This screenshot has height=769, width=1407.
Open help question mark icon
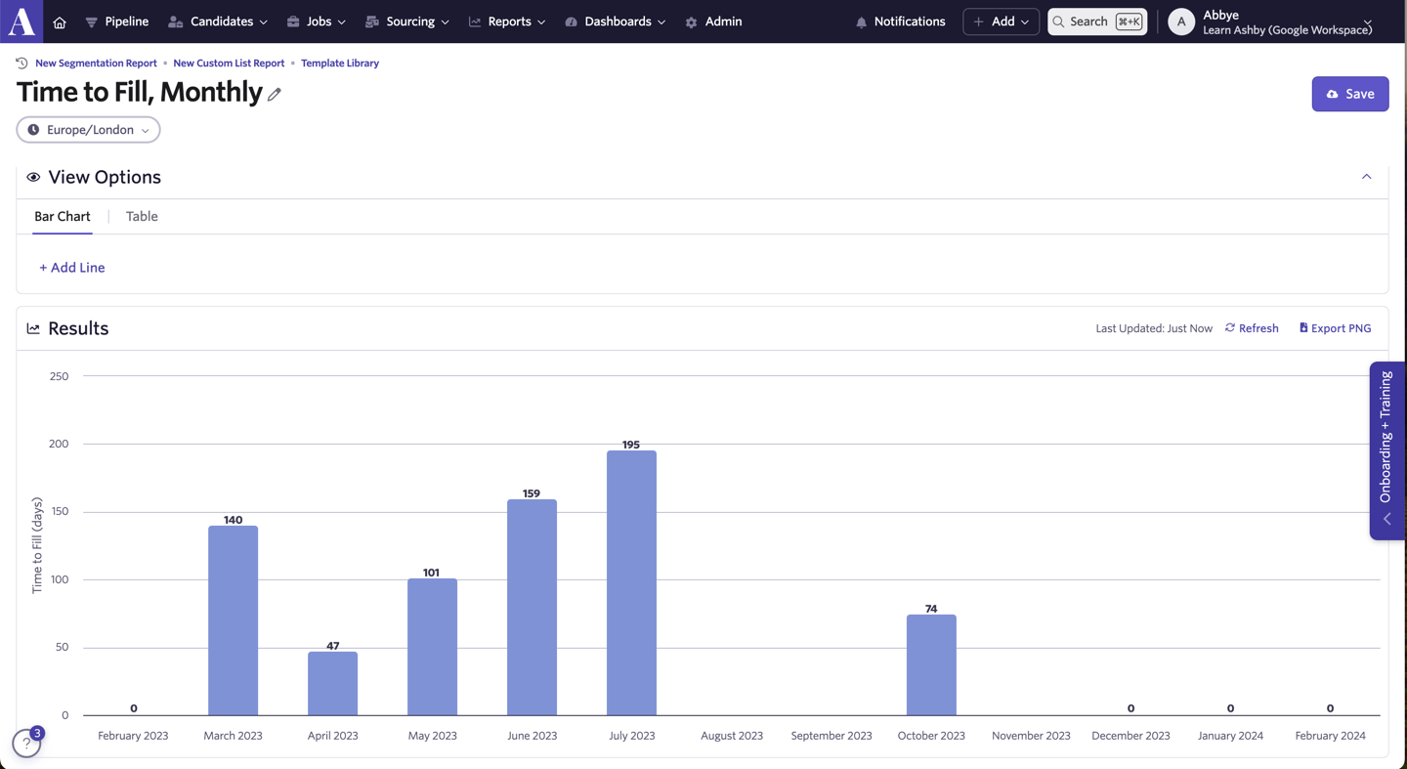26,744
